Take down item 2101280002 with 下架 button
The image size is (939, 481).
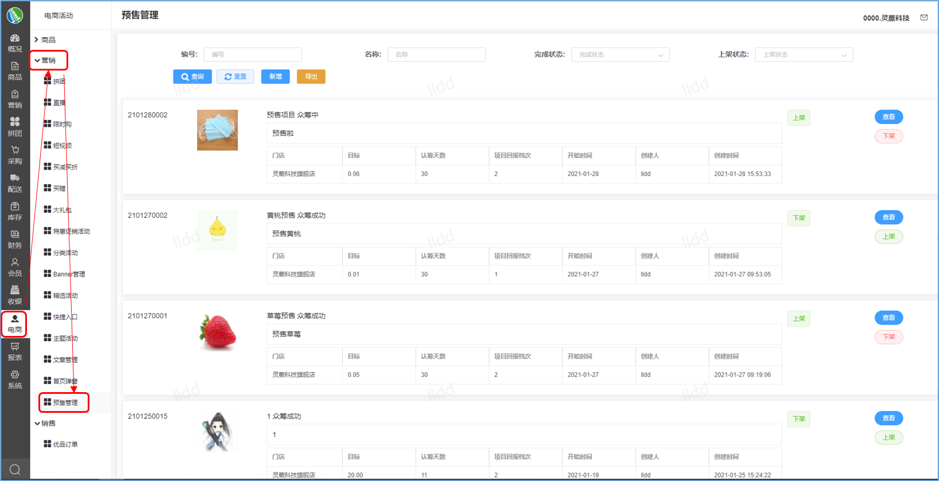point(889,136)
